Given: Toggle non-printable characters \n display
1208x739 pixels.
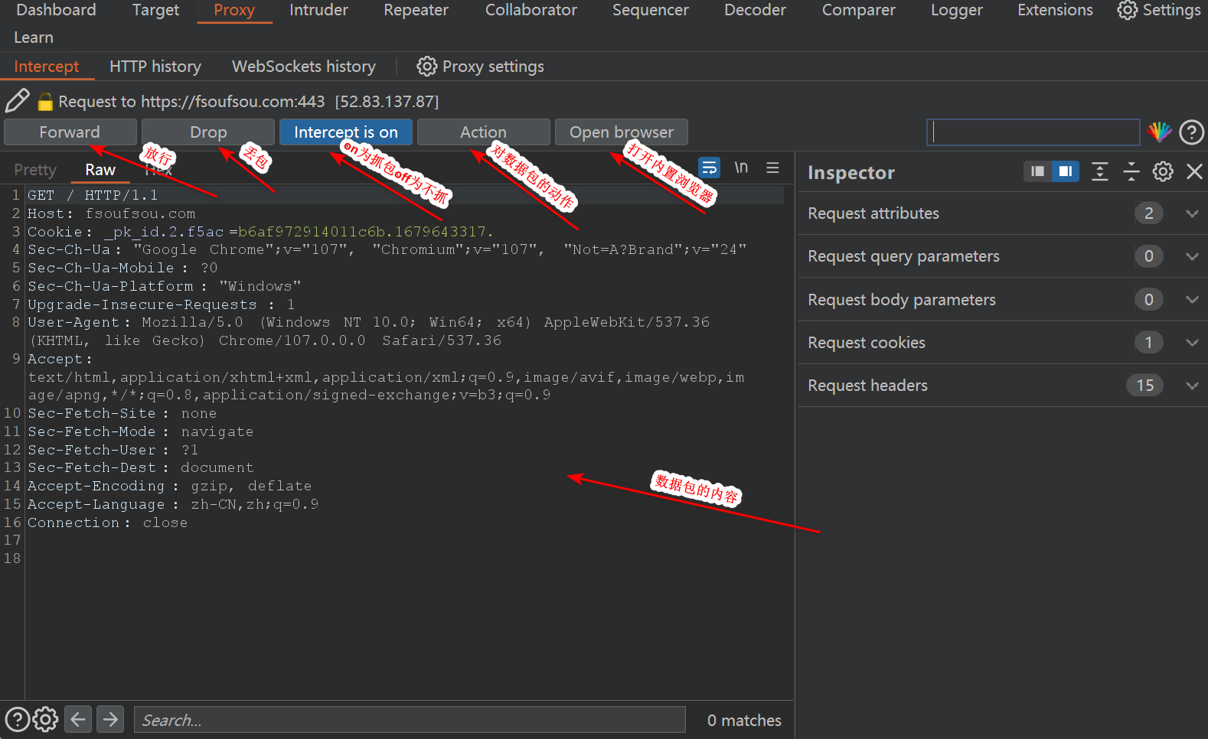Looking at the screenshot, I should (x=741, y=168).
